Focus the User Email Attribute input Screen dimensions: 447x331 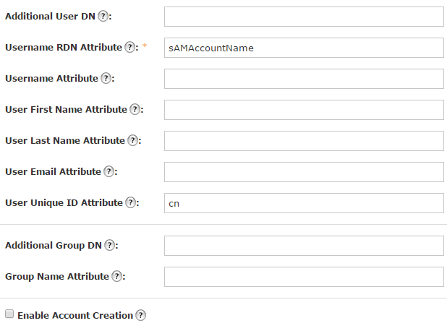pos(304,172)
